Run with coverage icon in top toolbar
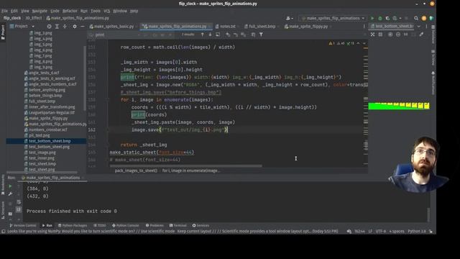This screenshot has width=460, height=259. tap(387, 18)
